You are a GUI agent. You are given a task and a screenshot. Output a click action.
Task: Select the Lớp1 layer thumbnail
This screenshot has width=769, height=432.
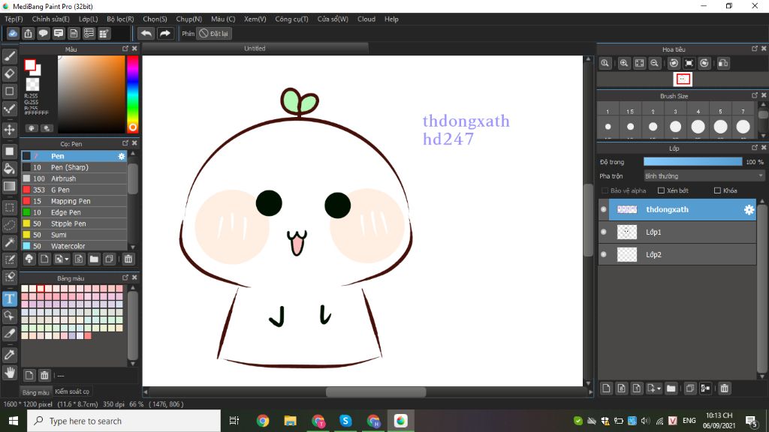click(627, 232)
